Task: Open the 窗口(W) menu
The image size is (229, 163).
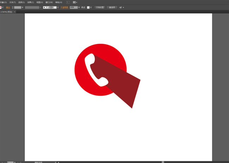Action: tap(49, 2)
